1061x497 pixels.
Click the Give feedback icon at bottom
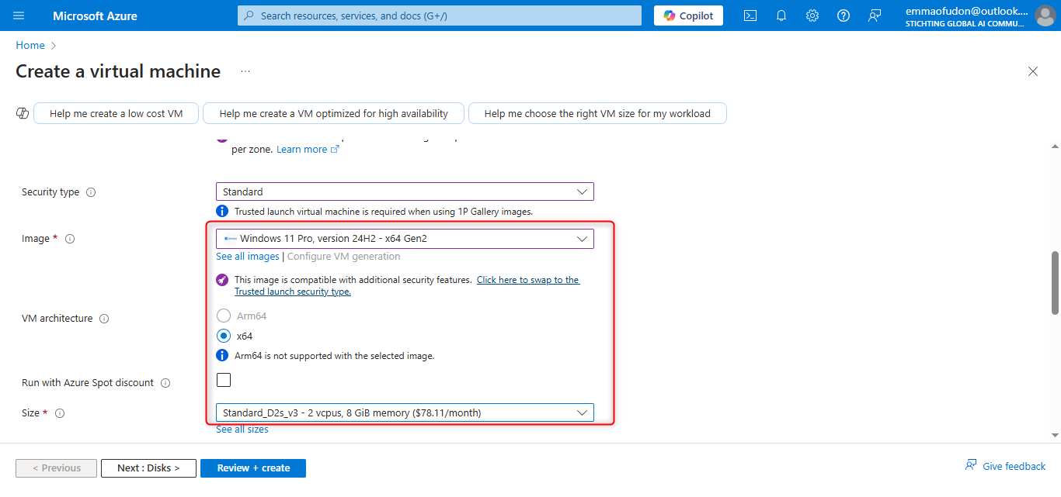pos(971,465)
